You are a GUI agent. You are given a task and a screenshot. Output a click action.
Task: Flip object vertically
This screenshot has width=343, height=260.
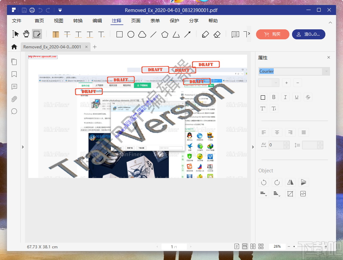(303, 182)
